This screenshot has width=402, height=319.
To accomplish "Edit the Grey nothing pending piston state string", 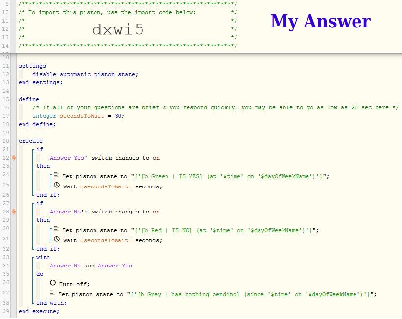I will (x=251, y=294).
